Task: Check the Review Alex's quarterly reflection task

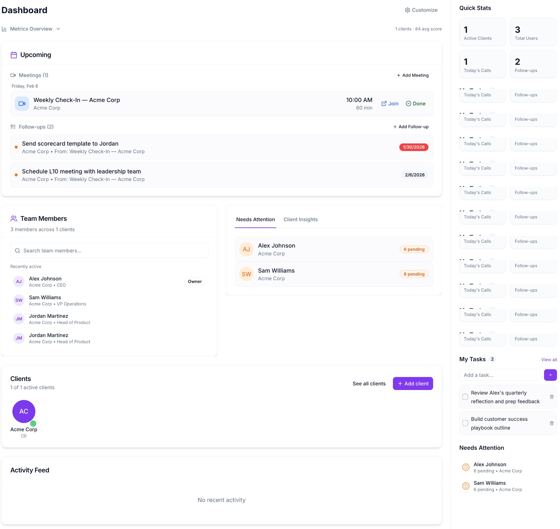Action: pyautogui.click(x=465, y=397)
